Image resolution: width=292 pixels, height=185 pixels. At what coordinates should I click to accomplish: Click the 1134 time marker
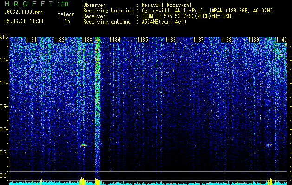115,40
